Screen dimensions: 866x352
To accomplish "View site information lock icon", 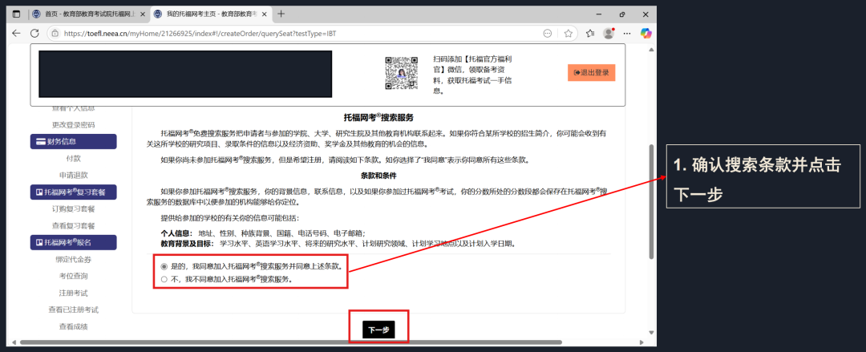I will click(55, 33).
